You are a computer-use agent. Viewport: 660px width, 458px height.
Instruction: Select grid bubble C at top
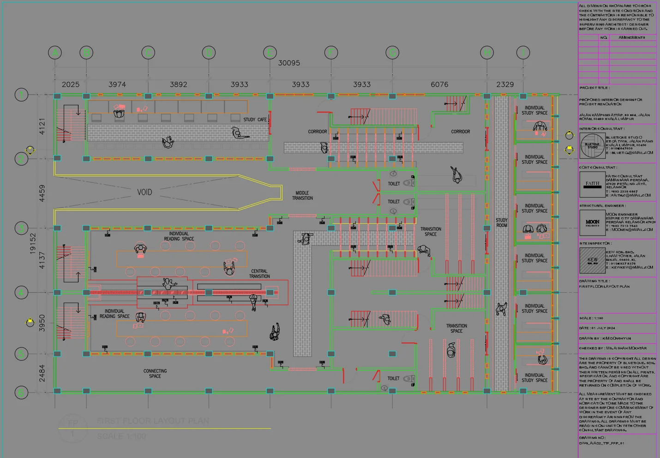148,53
